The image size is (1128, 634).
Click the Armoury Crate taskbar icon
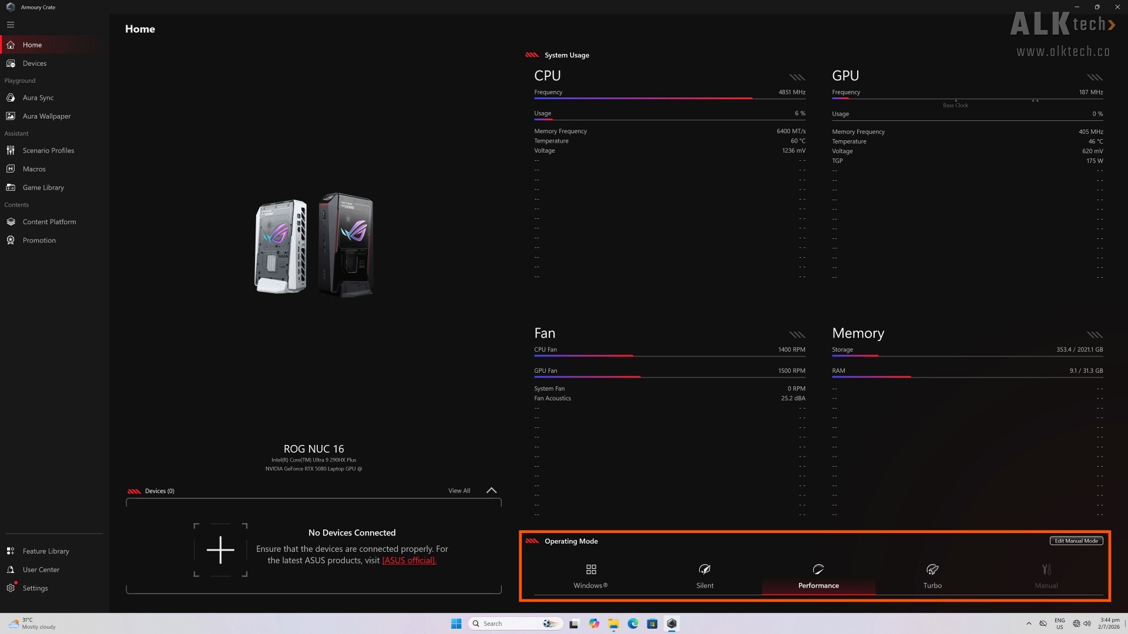coord(672,623)
